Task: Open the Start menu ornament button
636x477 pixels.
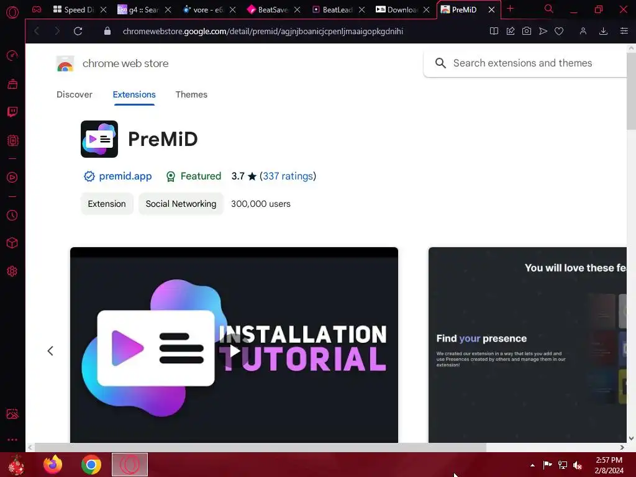Action: pyautogui.click(x=16, y=465)
